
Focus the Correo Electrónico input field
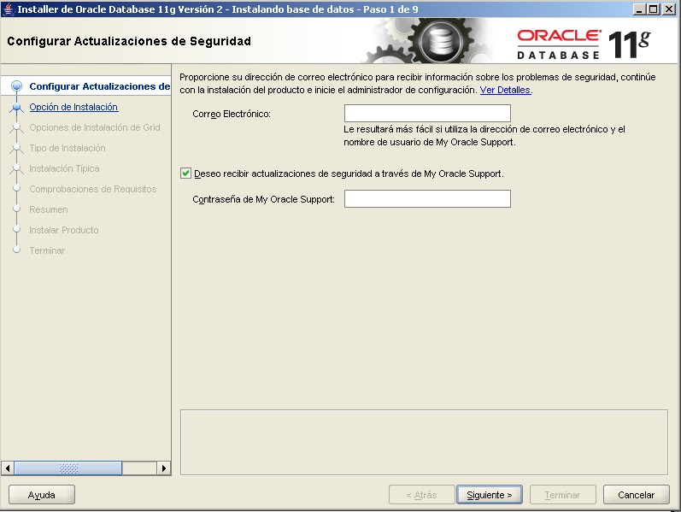(x=427, y=114)
